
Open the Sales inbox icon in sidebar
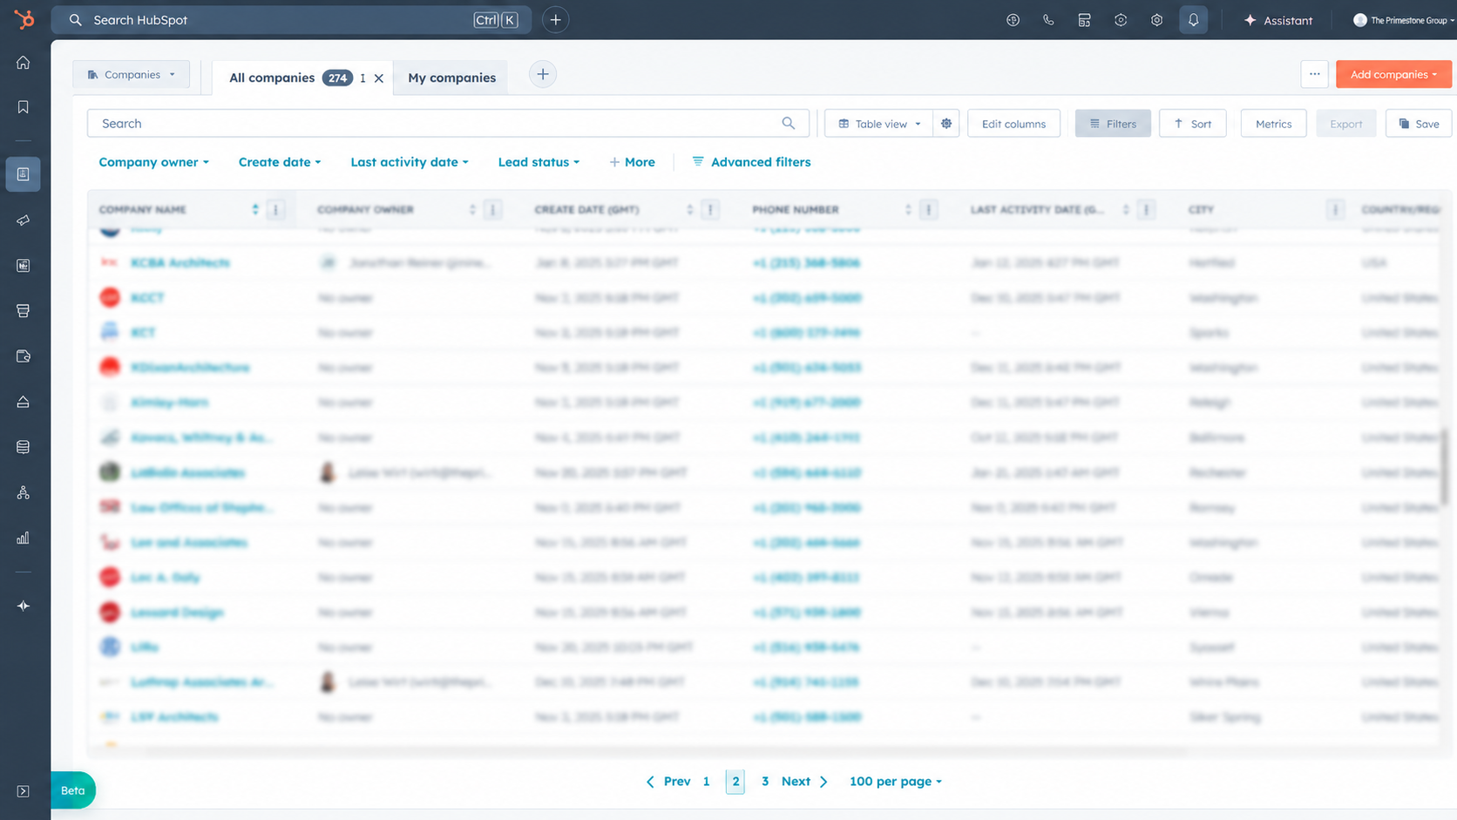click(x=24, y=311)
